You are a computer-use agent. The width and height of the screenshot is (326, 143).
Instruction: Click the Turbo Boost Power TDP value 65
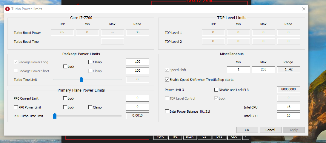pos(62,32)
